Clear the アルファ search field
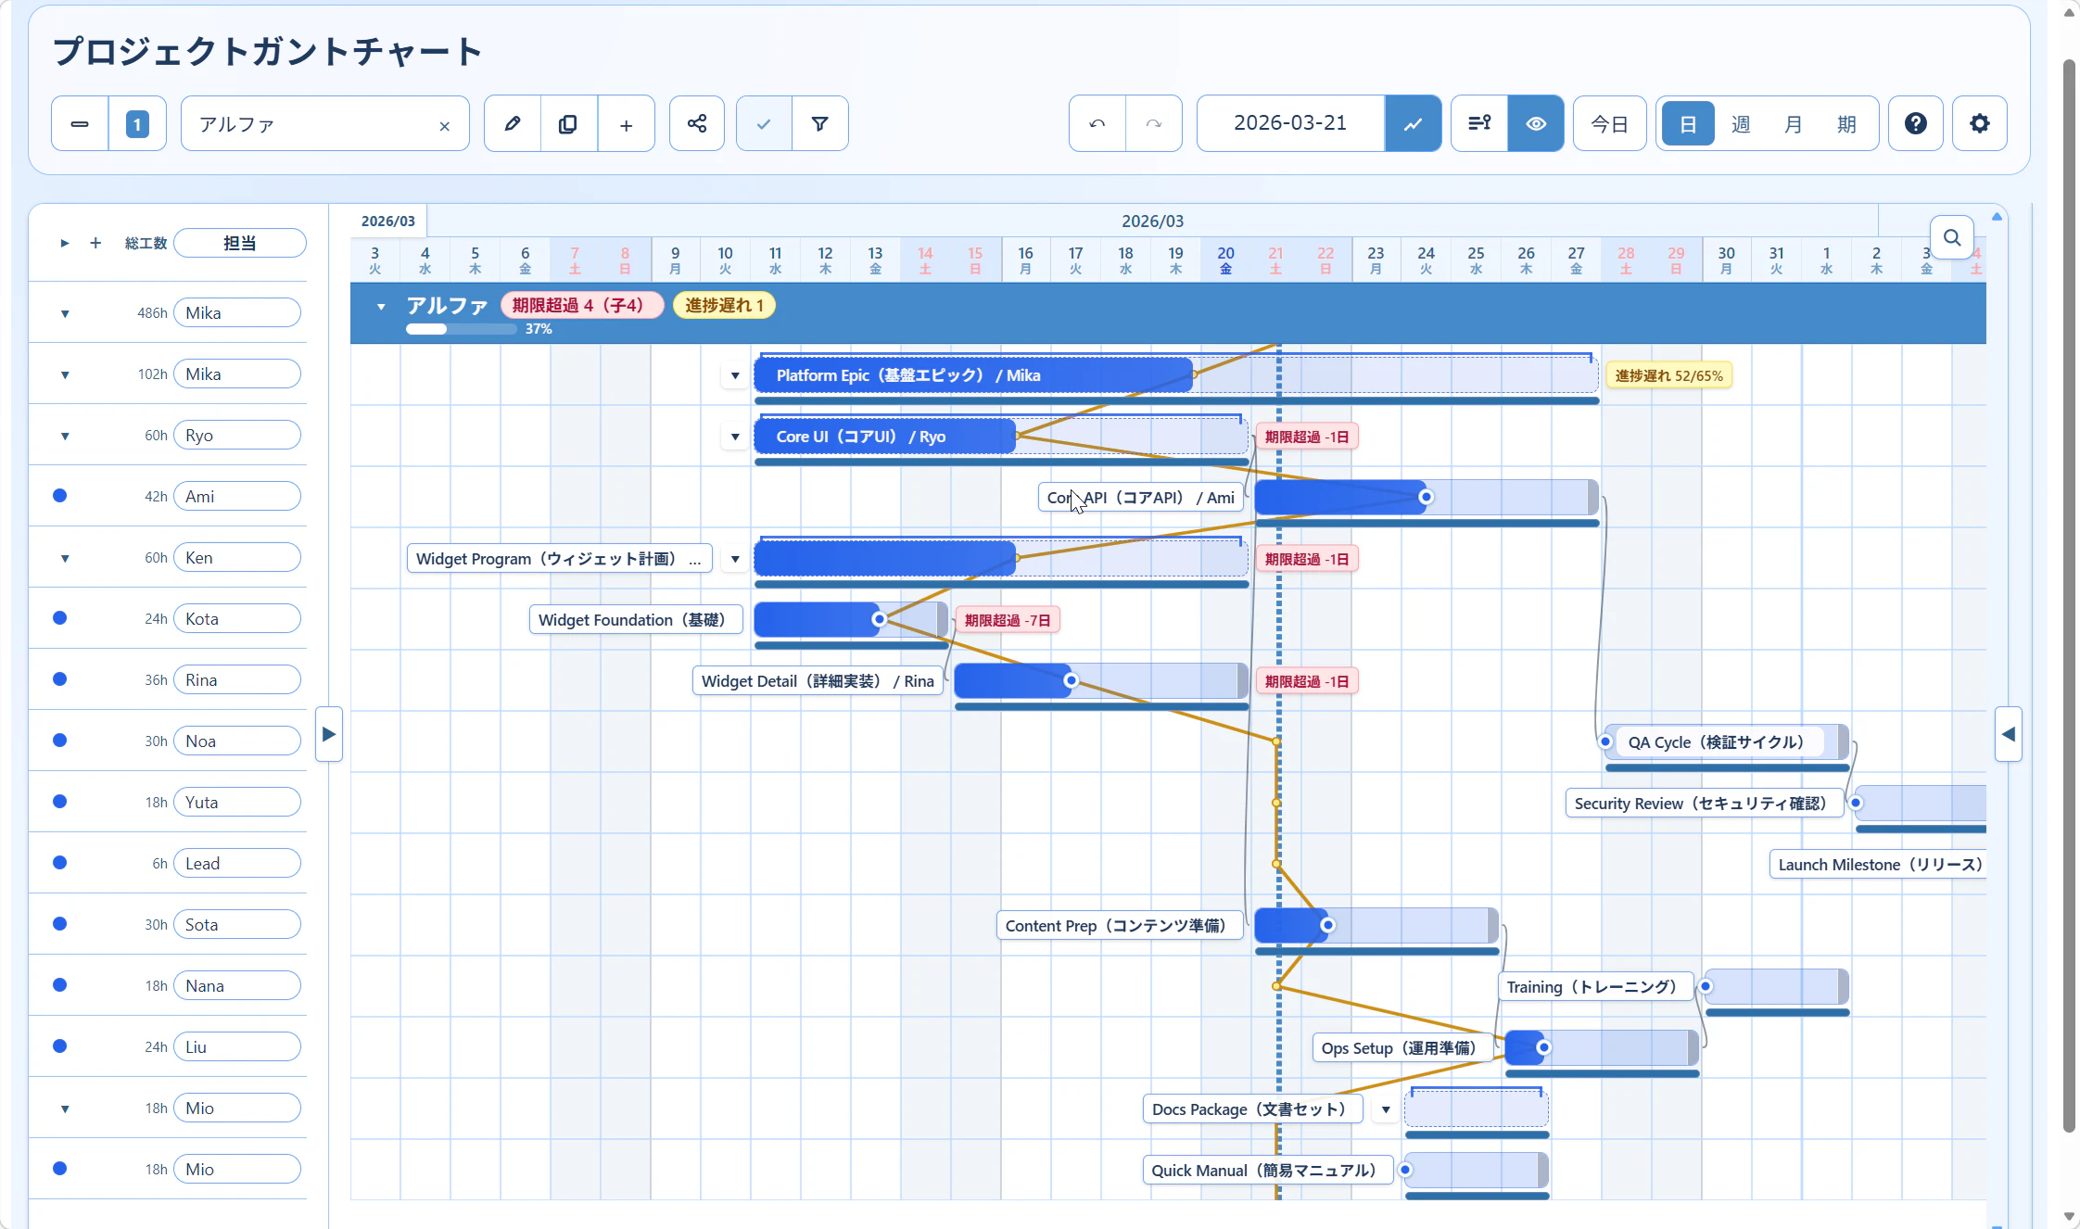2080x1229 pixels. (x=444, y=126)
